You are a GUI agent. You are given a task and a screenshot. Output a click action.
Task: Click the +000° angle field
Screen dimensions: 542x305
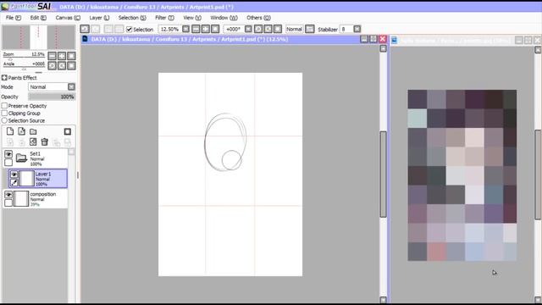[x=234, y=29]
